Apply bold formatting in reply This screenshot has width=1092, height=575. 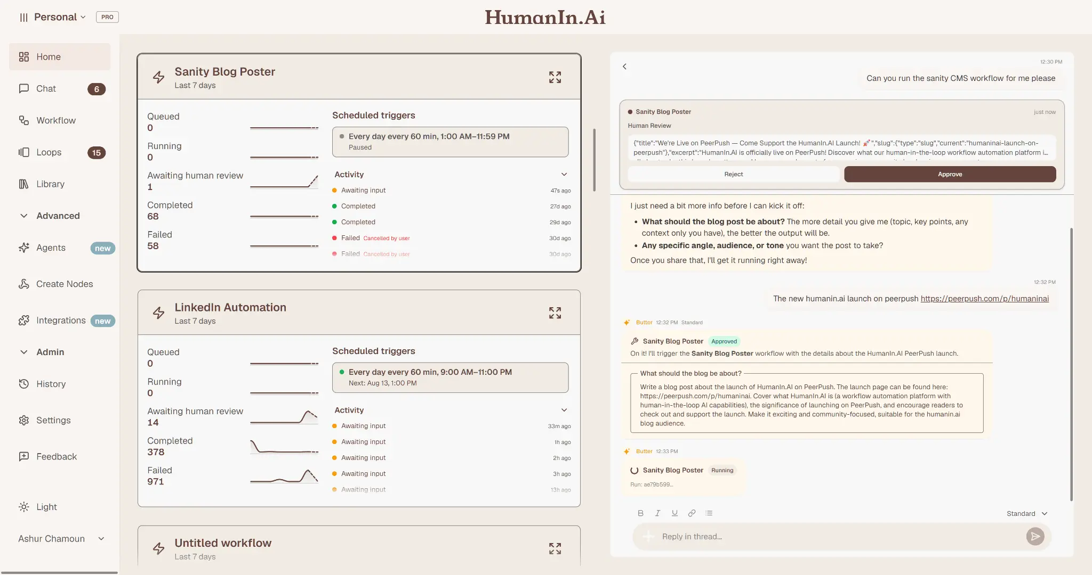click(640, 513)
